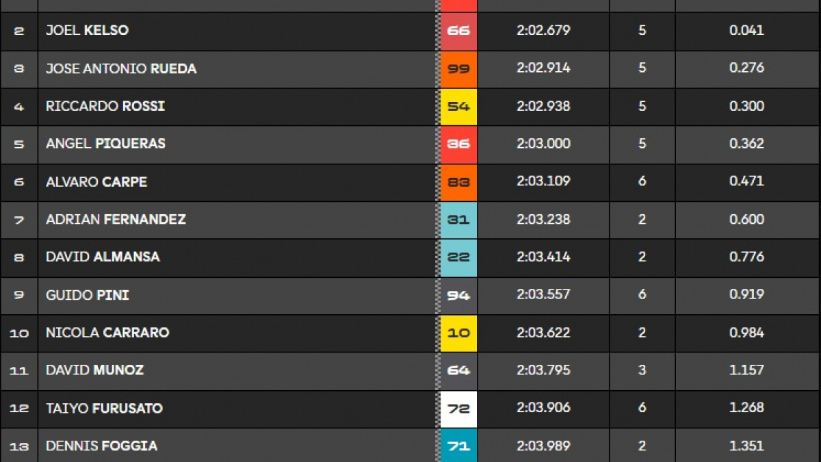The height and width of the screenshot is (462, 821).
Task: Click lap time 2:02.679
Action: [543, 30]
